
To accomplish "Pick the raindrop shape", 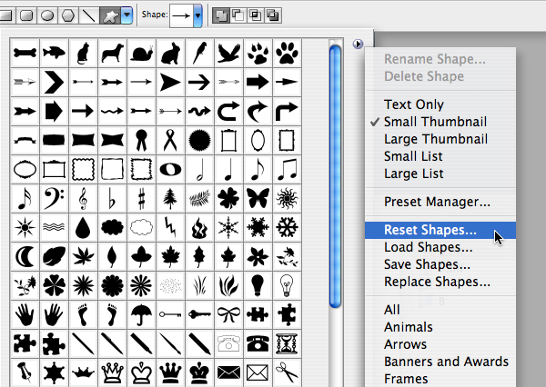I will click(x=83, y=228).
